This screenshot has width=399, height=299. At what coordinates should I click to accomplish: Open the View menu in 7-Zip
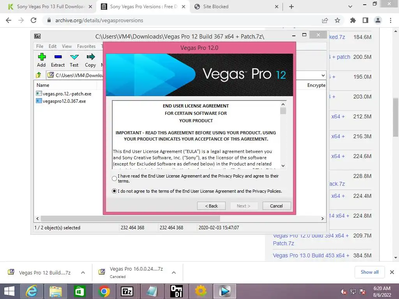(67, 46)
